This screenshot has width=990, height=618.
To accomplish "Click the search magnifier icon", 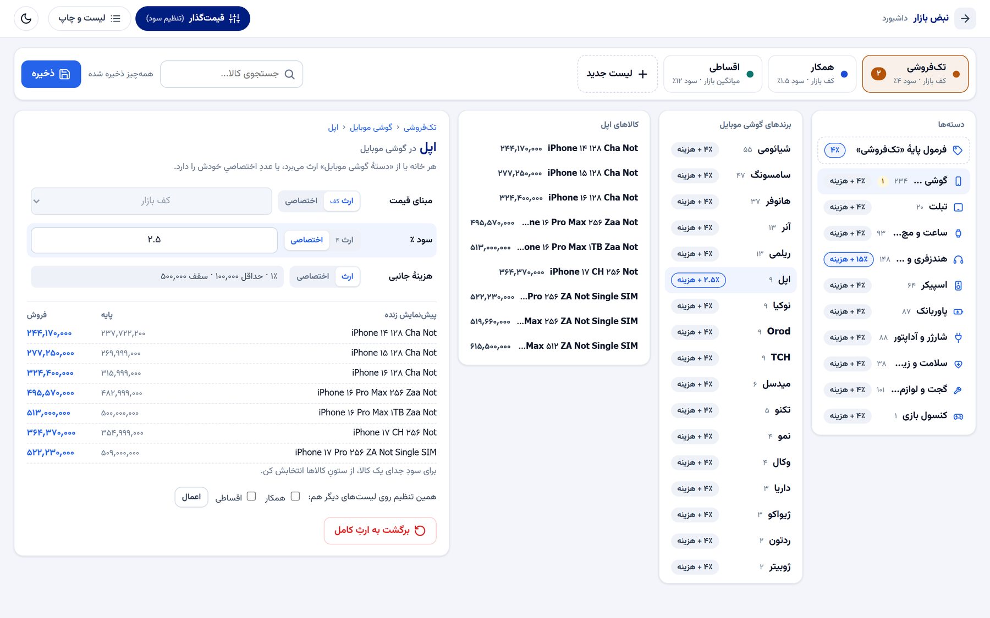I will click(x=289, y=74).
